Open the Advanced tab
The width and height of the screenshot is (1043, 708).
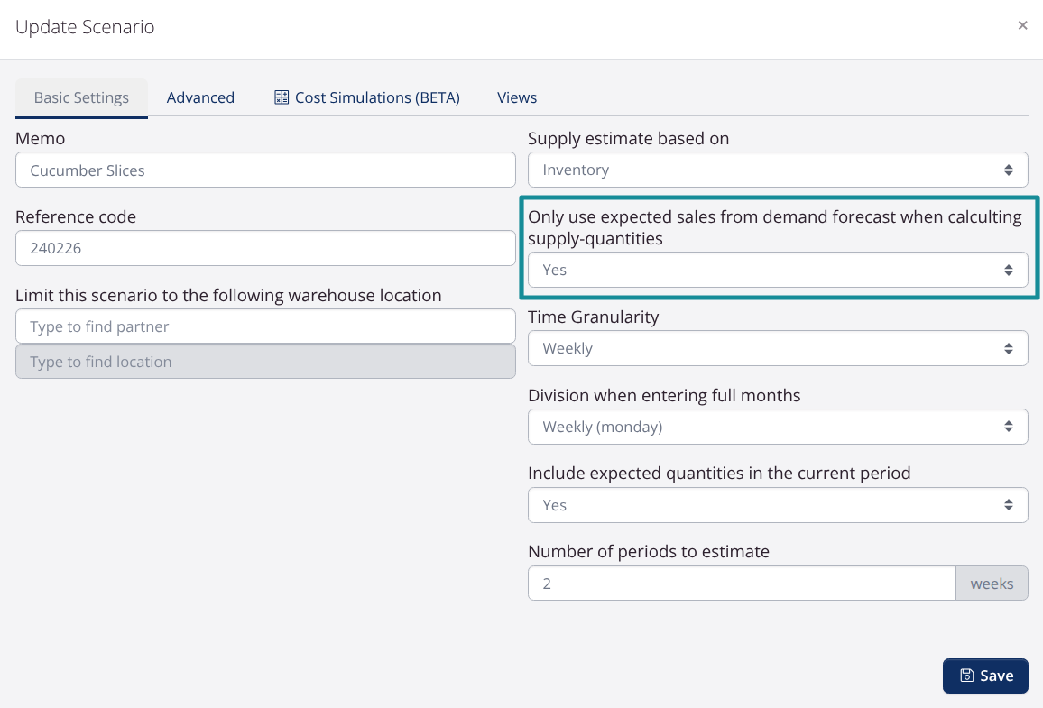tap(200, 97)
